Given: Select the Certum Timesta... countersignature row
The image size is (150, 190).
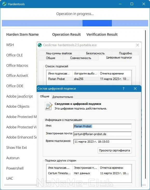Looking at the screenshot, I should tap(89, 173).
